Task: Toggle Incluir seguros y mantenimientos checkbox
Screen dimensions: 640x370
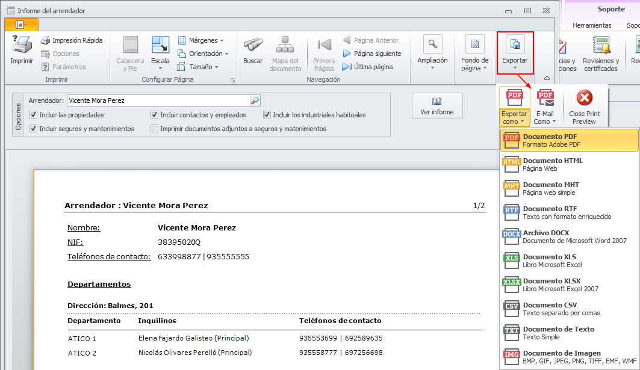Action: [34, 129]
